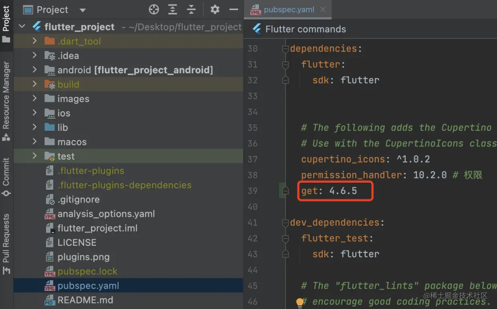This screenshot has height=309, width=497.
Task: Expand the ios folder
Action: coord(34,113)
